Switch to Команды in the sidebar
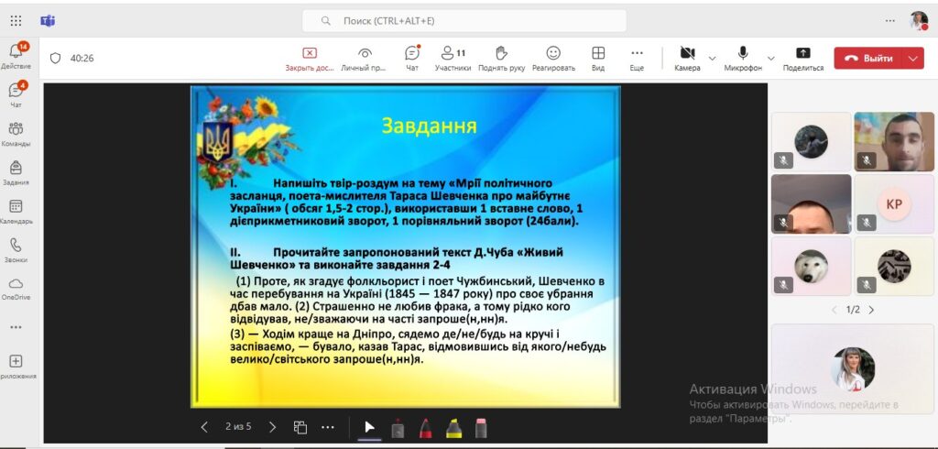938x449 pixels. coord(16,133)
